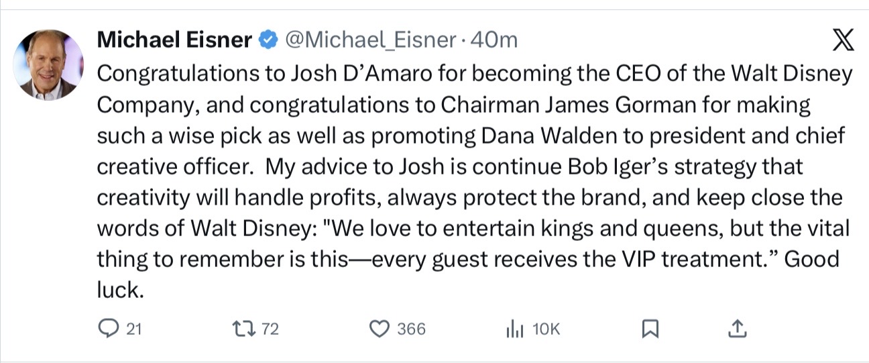Open Michael Eisner's profile photo
Screen dimensions: 869x363
48,65
